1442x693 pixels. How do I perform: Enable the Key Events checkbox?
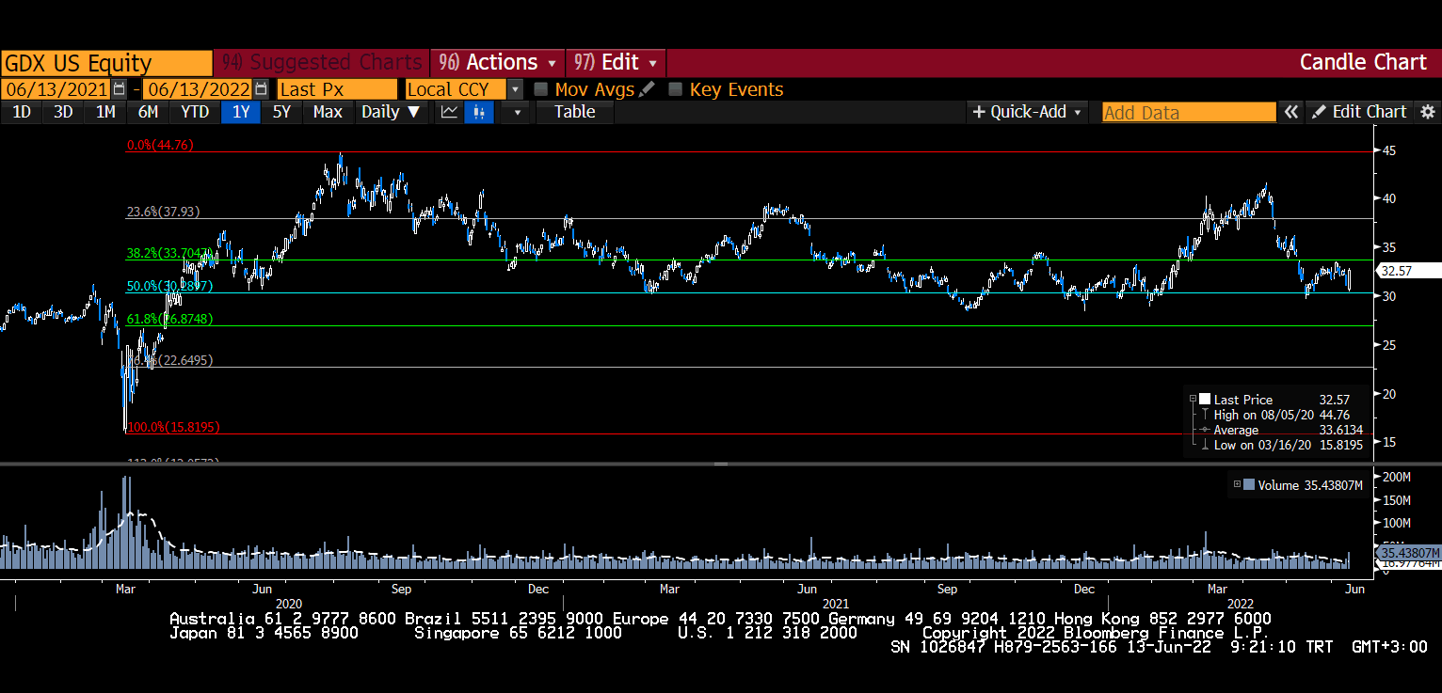point(675,89)
